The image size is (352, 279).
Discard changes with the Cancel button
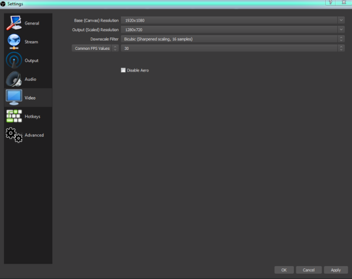point(309,270)
